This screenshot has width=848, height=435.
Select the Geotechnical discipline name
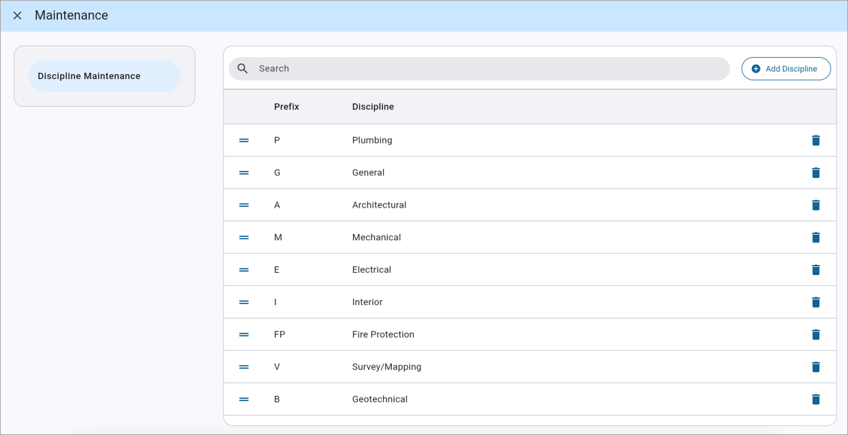coord(380,400)
